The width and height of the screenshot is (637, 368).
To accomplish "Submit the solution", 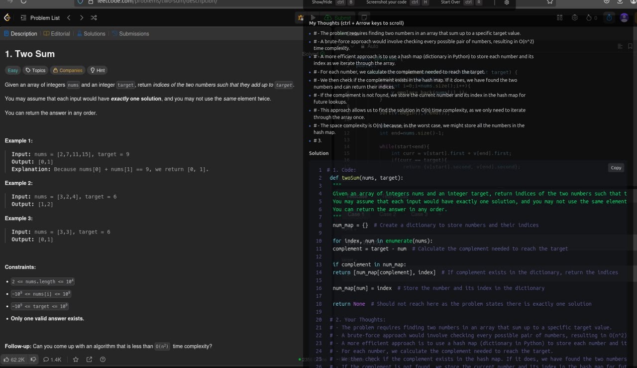I will coord(338,18).
